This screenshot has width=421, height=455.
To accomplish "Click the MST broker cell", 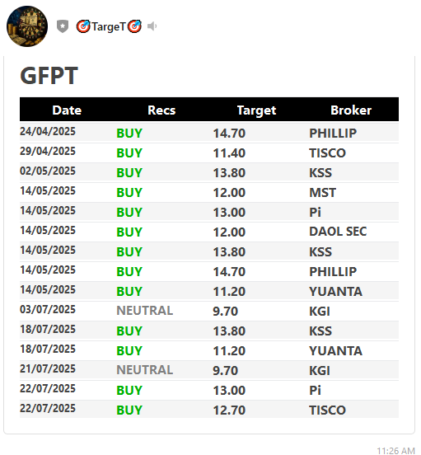I will [x=322, y=192].
